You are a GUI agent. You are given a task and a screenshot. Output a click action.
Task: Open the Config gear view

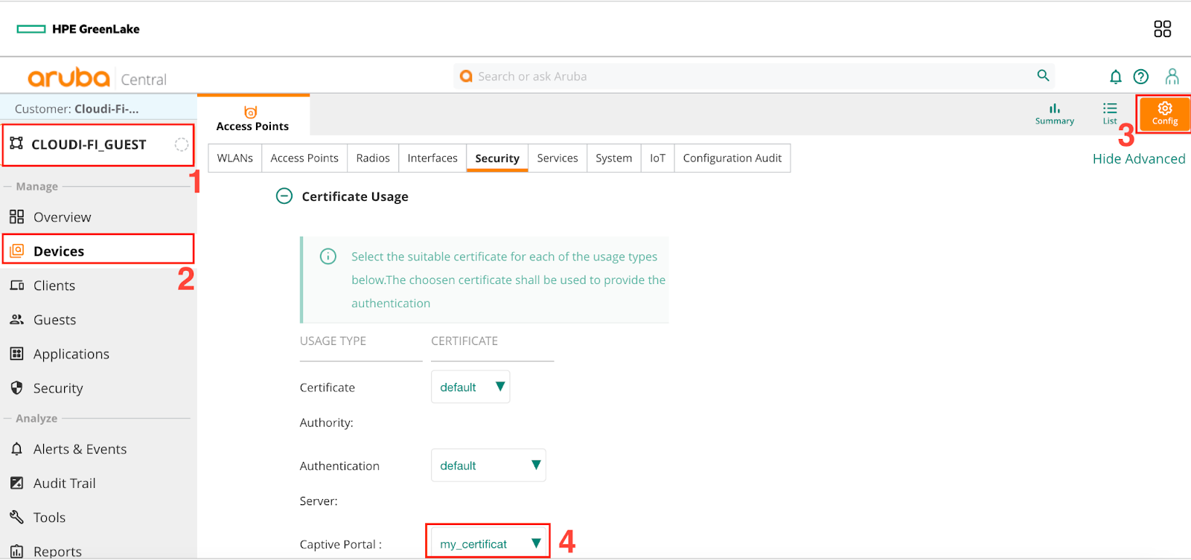click(x=1164, y=114)
